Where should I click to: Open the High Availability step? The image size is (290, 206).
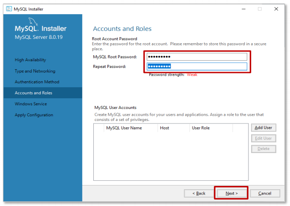pos(30,60)
